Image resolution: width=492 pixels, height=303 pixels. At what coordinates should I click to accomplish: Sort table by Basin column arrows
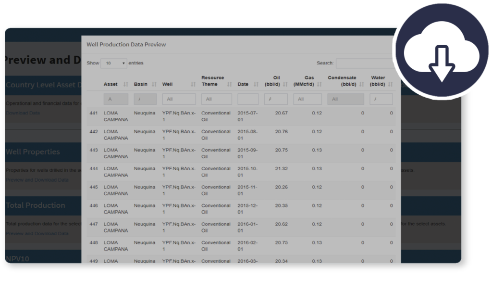[154, 85]
